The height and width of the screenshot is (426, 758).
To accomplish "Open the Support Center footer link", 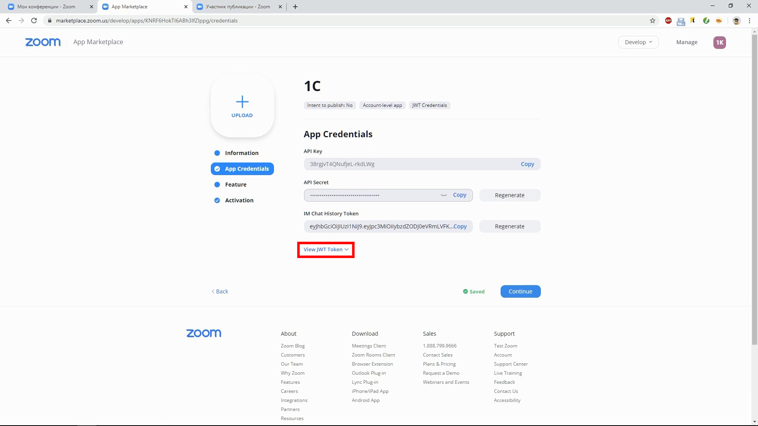I will tap(510, 364).
